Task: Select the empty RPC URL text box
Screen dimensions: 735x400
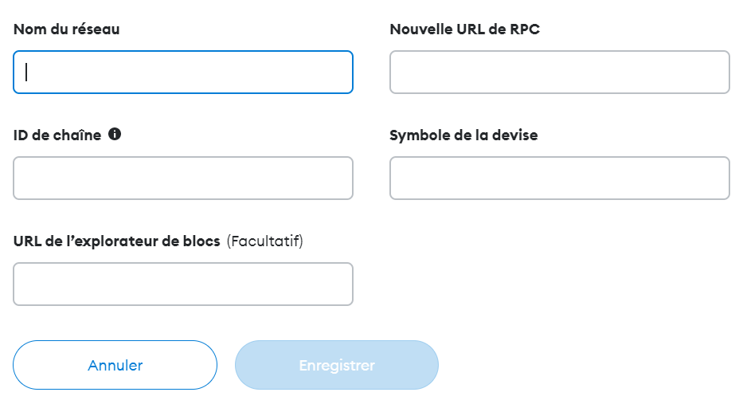Action: (x=559, y=73)
